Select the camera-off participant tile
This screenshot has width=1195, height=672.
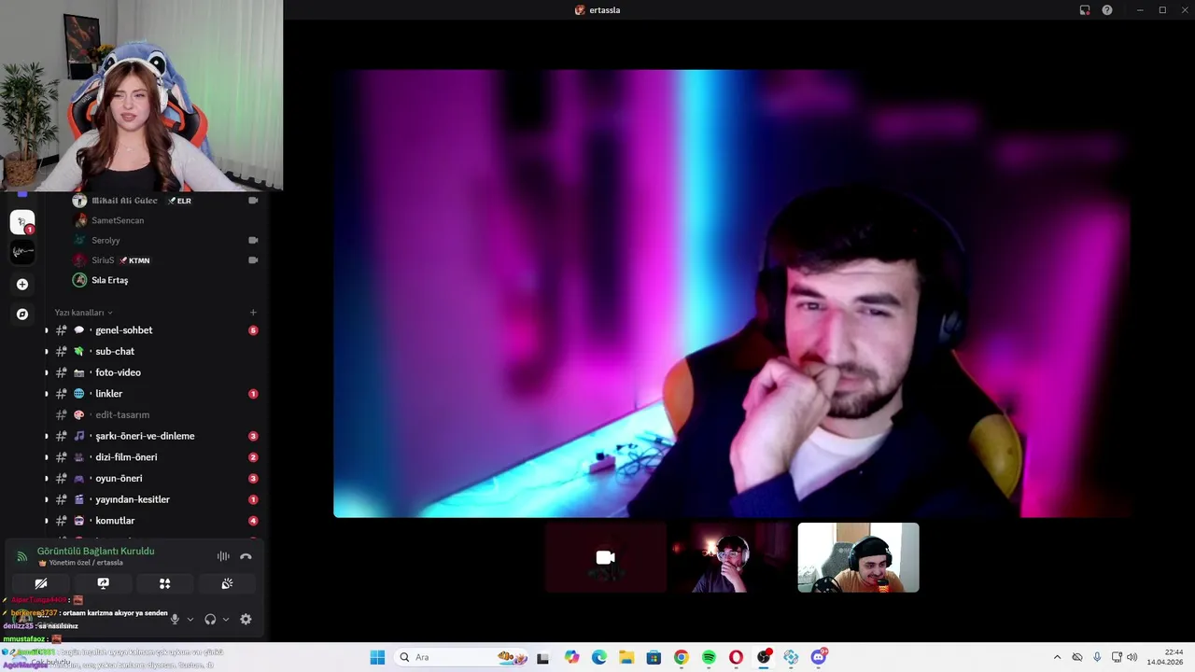point(606,557)
